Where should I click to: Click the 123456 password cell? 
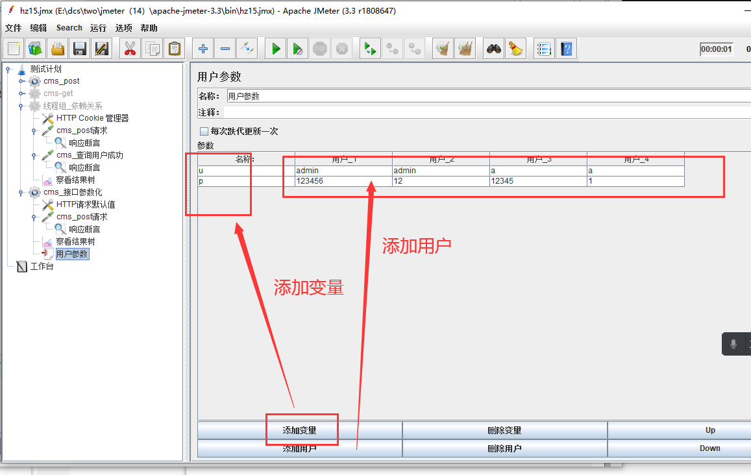click(343, 181)
